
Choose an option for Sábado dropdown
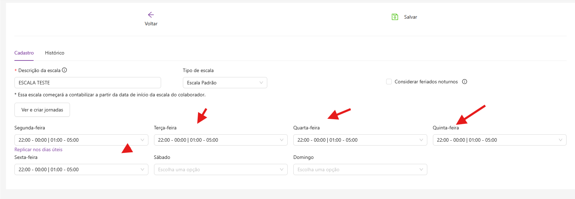(x=221, y=169)
